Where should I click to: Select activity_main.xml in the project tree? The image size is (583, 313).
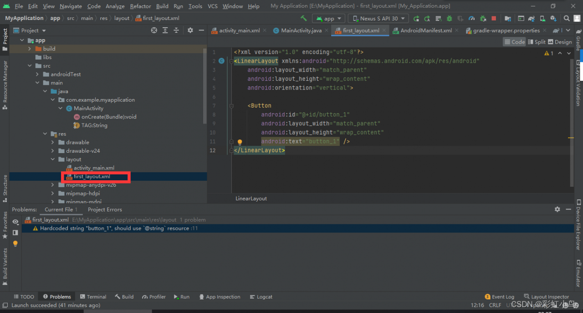coord(94,168)
